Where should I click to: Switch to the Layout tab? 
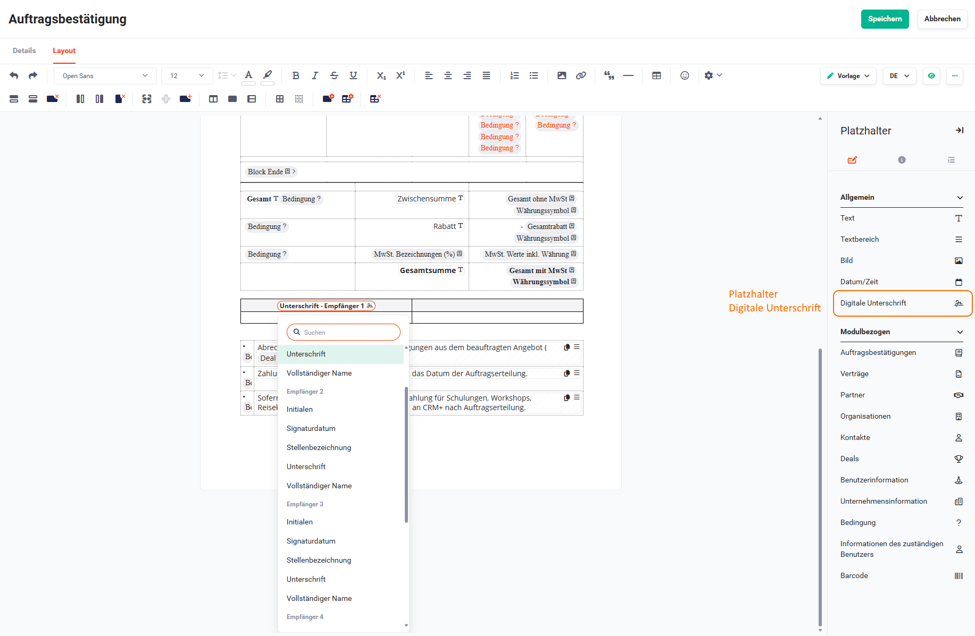64,50
